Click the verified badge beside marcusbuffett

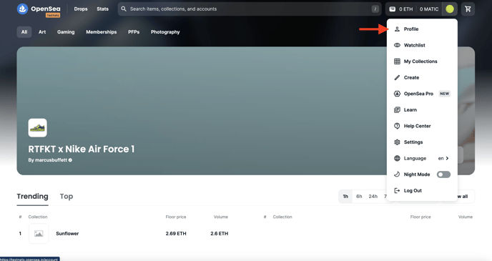pyautogui.click(x=70, y=160)
